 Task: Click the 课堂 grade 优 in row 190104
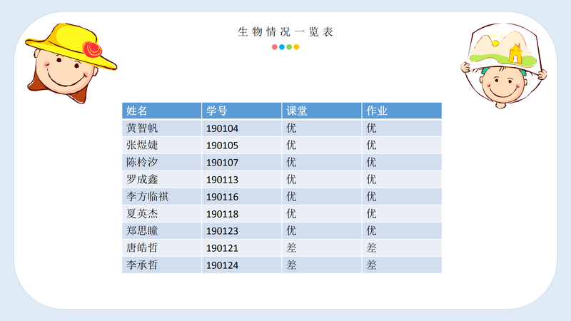coord(291,128)
